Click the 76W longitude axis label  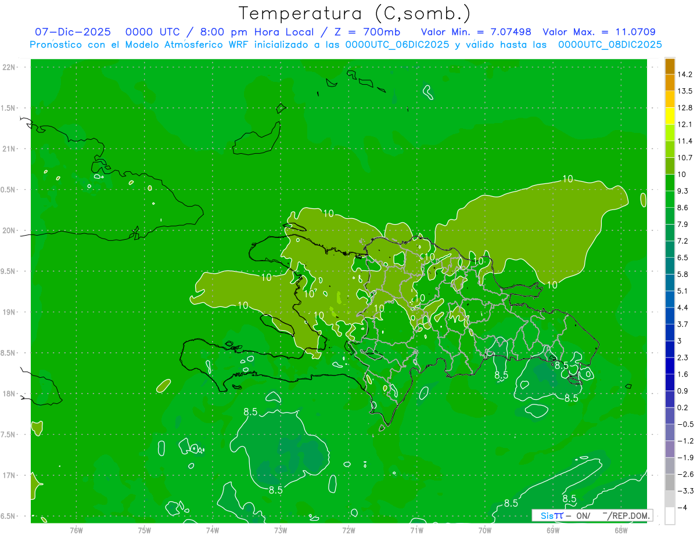pyautogui.click(x=76, y=530)
